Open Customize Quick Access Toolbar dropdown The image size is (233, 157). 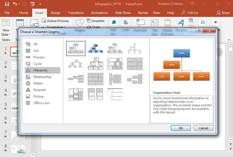point(40,4)
